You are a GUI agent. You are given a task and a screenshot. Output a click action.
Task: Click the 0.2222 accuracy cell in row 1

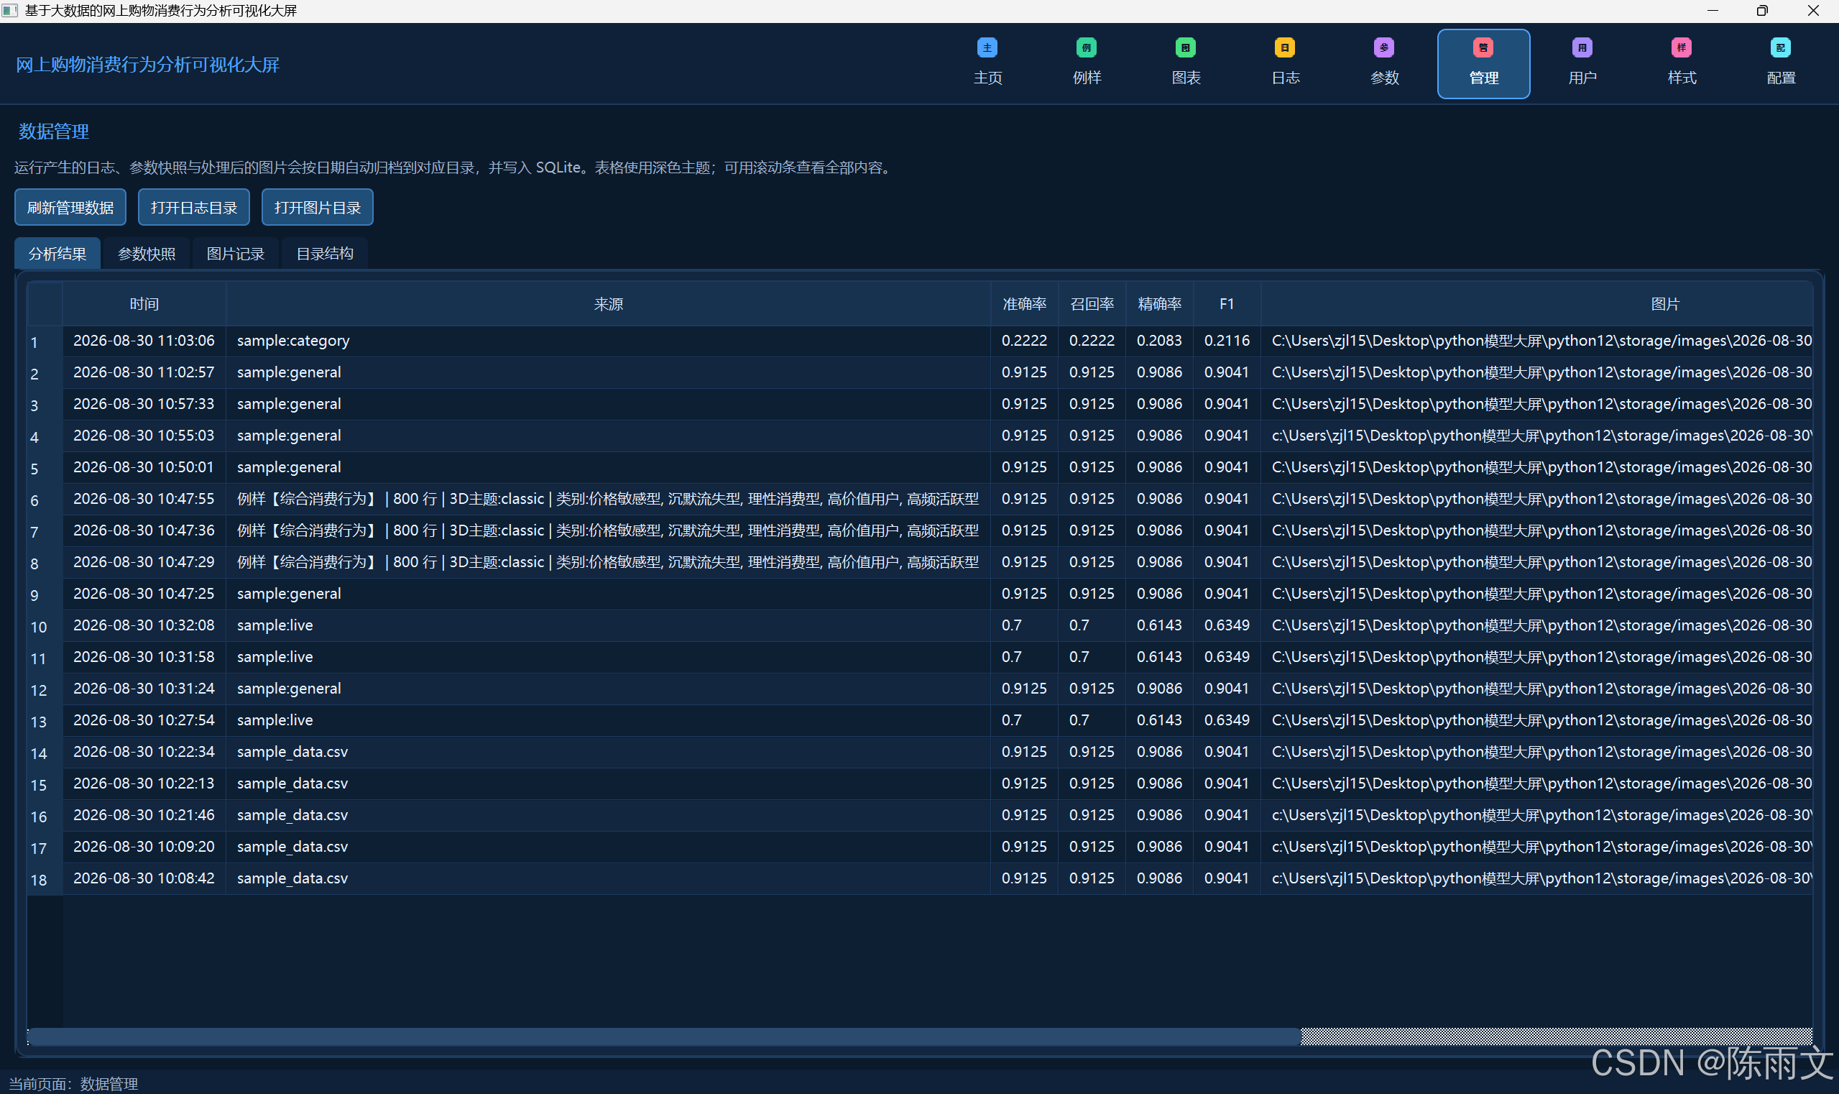point(1024,341)
